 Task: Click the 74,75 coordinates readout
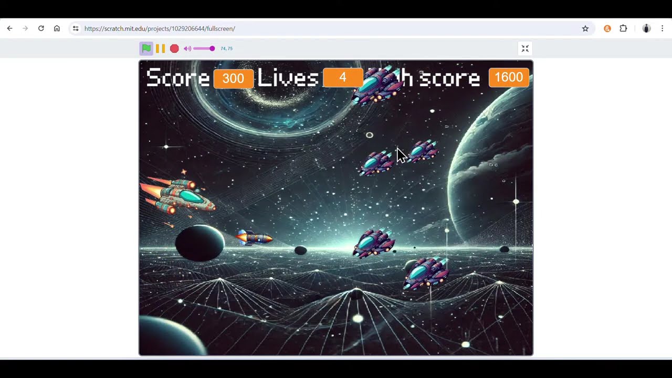click(226, 48)
